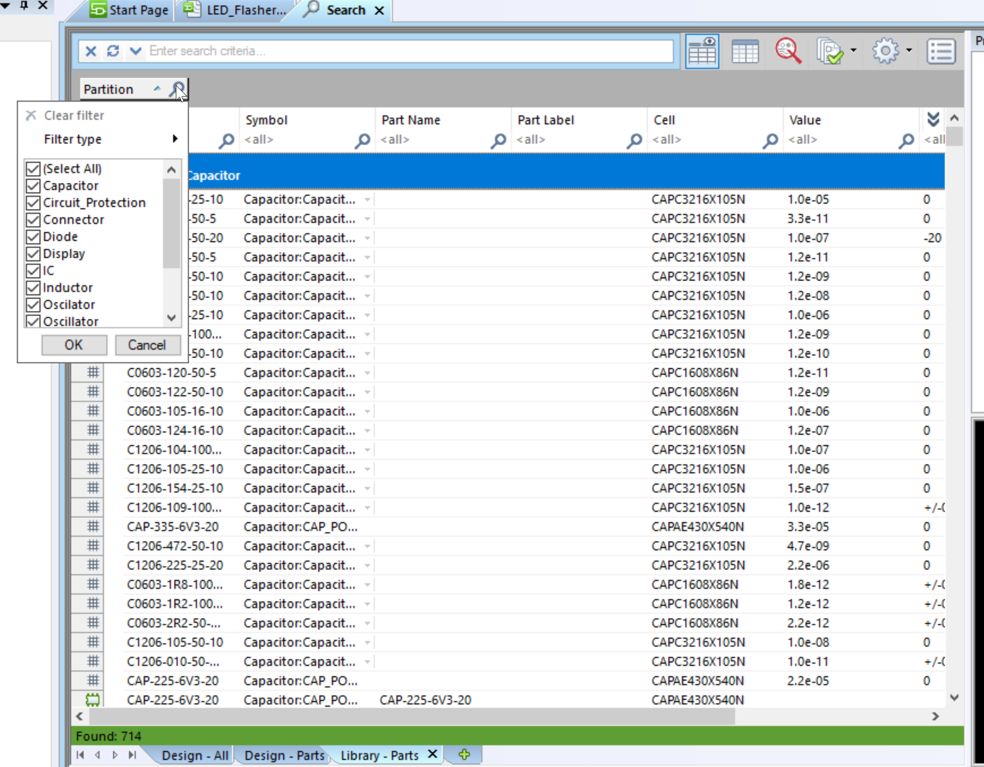Open the Cell column filter magnifier
Screen dimensions: 984x767
771,140
